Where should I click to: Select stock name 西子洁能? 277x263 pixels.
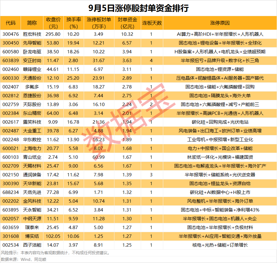click(x=32, y=245)
